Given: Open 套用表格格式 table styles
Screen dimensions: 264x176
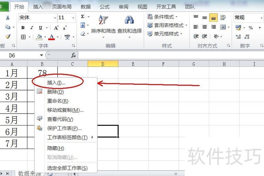Looking at the screenshot, I should click(x=167, y=25).
